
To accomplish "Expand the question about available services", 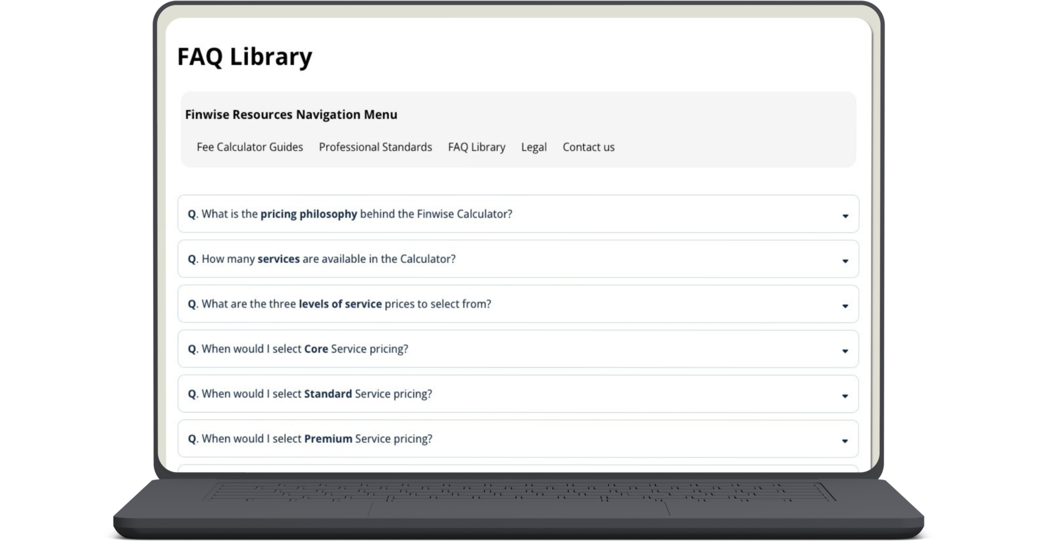I will 515,259.
